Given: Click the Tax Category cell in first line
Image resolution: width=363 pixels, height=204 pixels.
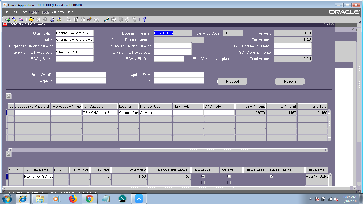Looking at the screenshot, I should (100, 113).
